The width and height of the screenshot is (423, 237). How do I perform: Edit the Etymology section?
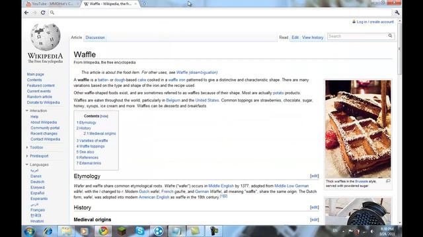[315, 176]
